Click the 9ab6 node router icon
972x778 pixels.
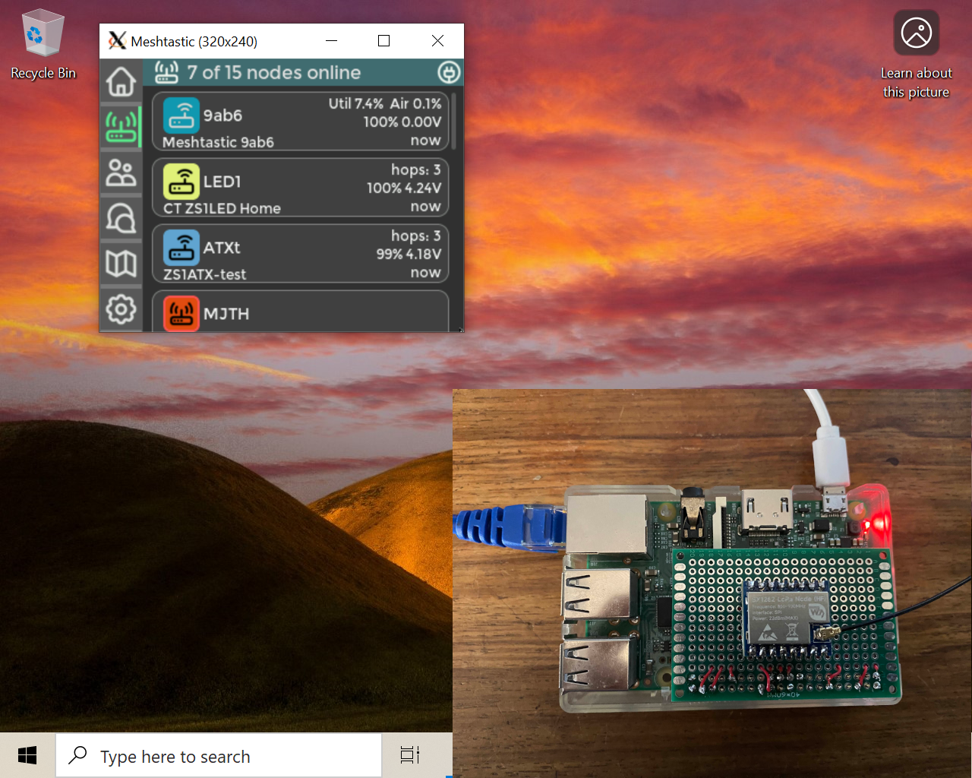pos(181,115)
